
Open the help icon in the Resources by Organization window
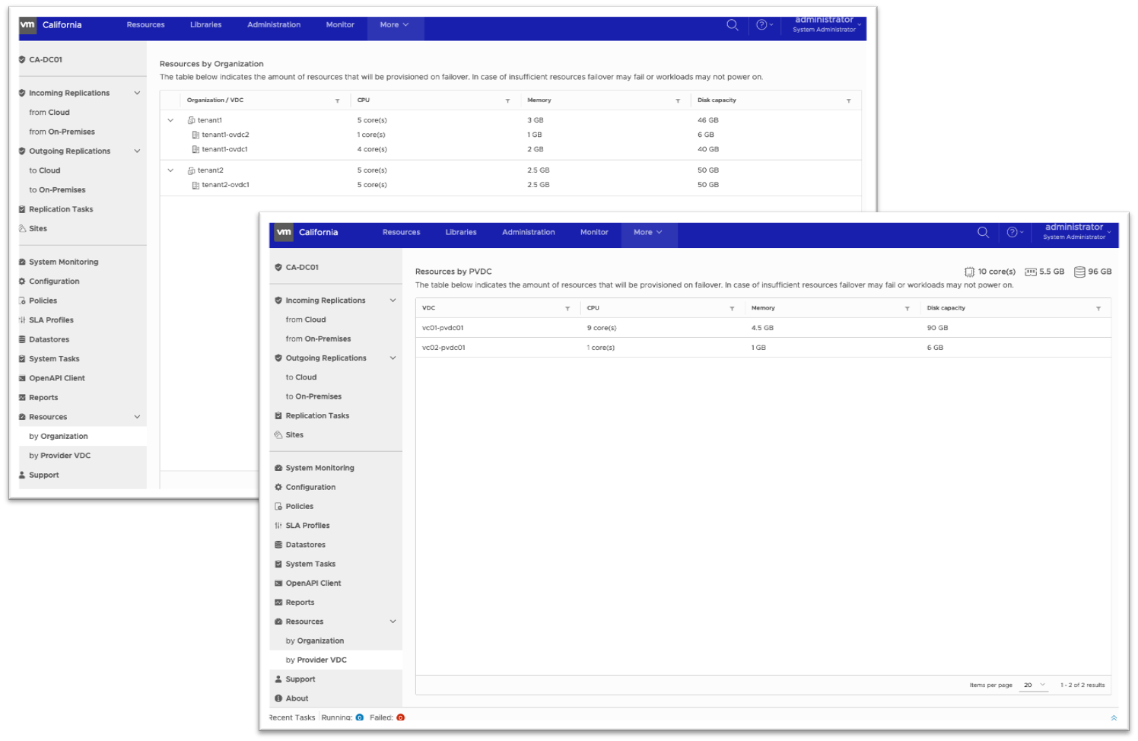[x=764, y=24]
